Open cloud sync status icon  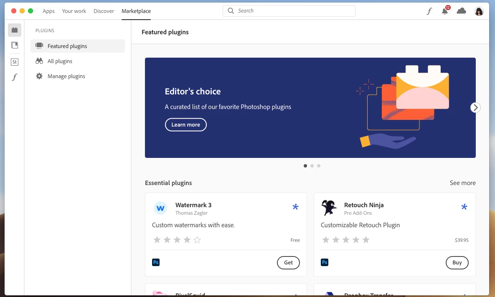(461, 11)
